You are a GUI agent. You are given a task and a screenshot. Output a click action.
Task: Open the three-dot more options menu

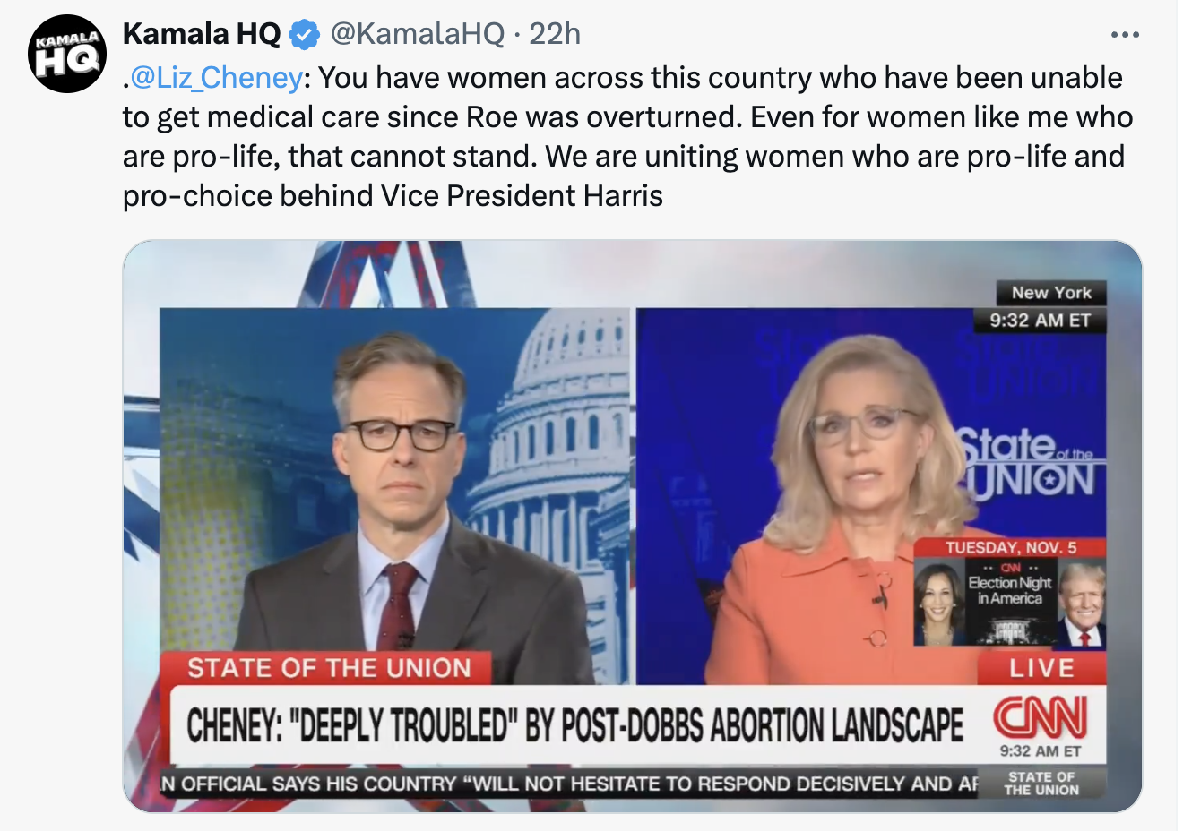(1125, 35)
